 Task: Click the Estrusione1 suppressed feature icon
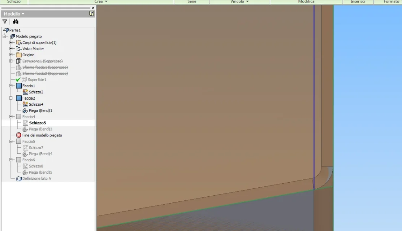click(x=19, y=61)
